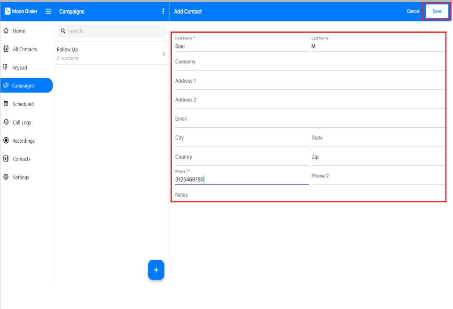Click the Phone 2 field
Viewport: 453px width, 309px height.
click(377, 176)
